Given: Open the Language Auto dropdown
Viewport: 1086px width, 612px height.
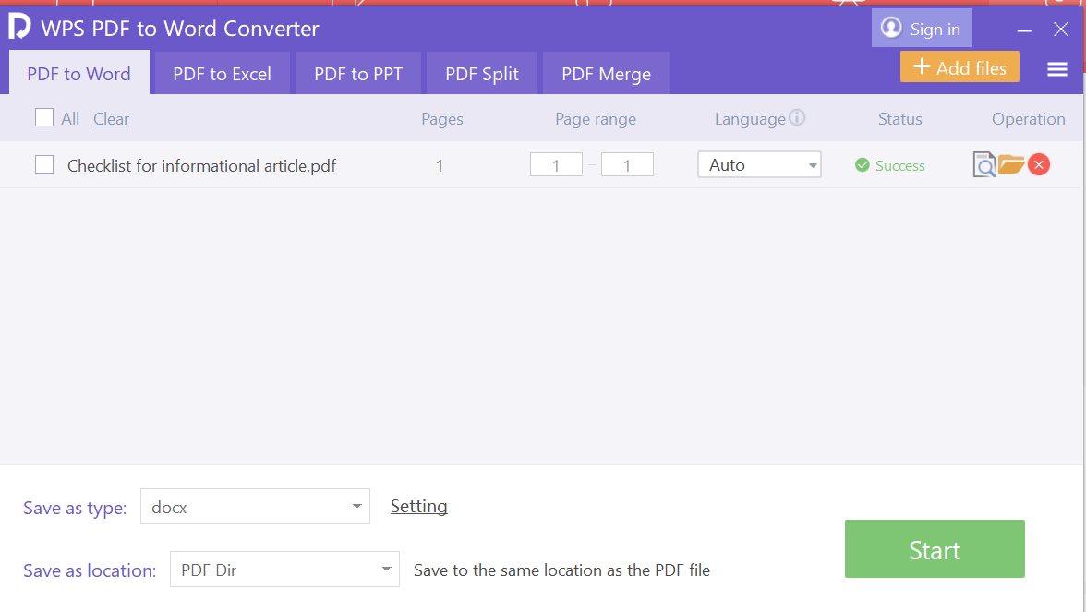Looking at the screenshot, I should pyautogui.click(x=759, y=164).
